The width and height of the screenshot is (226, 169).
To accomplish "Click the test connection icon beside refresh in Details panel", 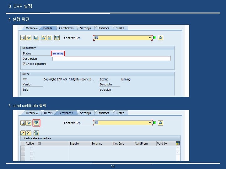I will 29,38.
